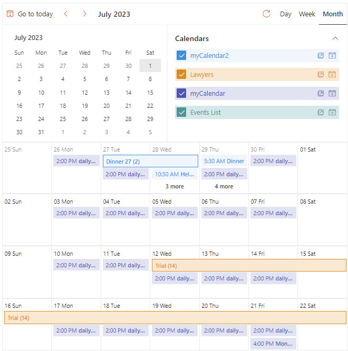This screenshot has width=348, height=351.
Task: Click the Events List calendar name
Action: tap(206, 113)
